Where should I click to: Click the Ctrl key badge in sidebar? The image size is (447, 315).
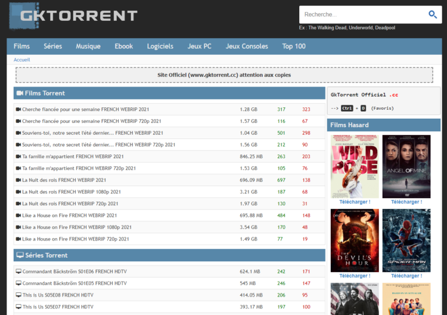pos(347,108)
